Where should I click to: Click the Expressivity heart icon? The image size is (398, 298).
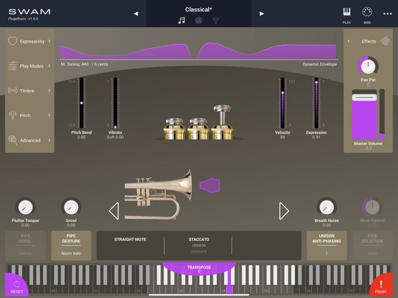(x=13, y=41)
